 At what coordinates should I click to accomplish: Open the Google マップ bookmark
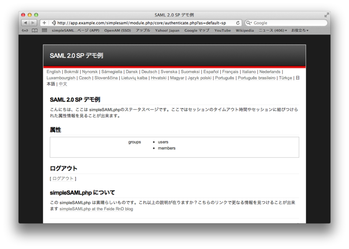[197, 30]
